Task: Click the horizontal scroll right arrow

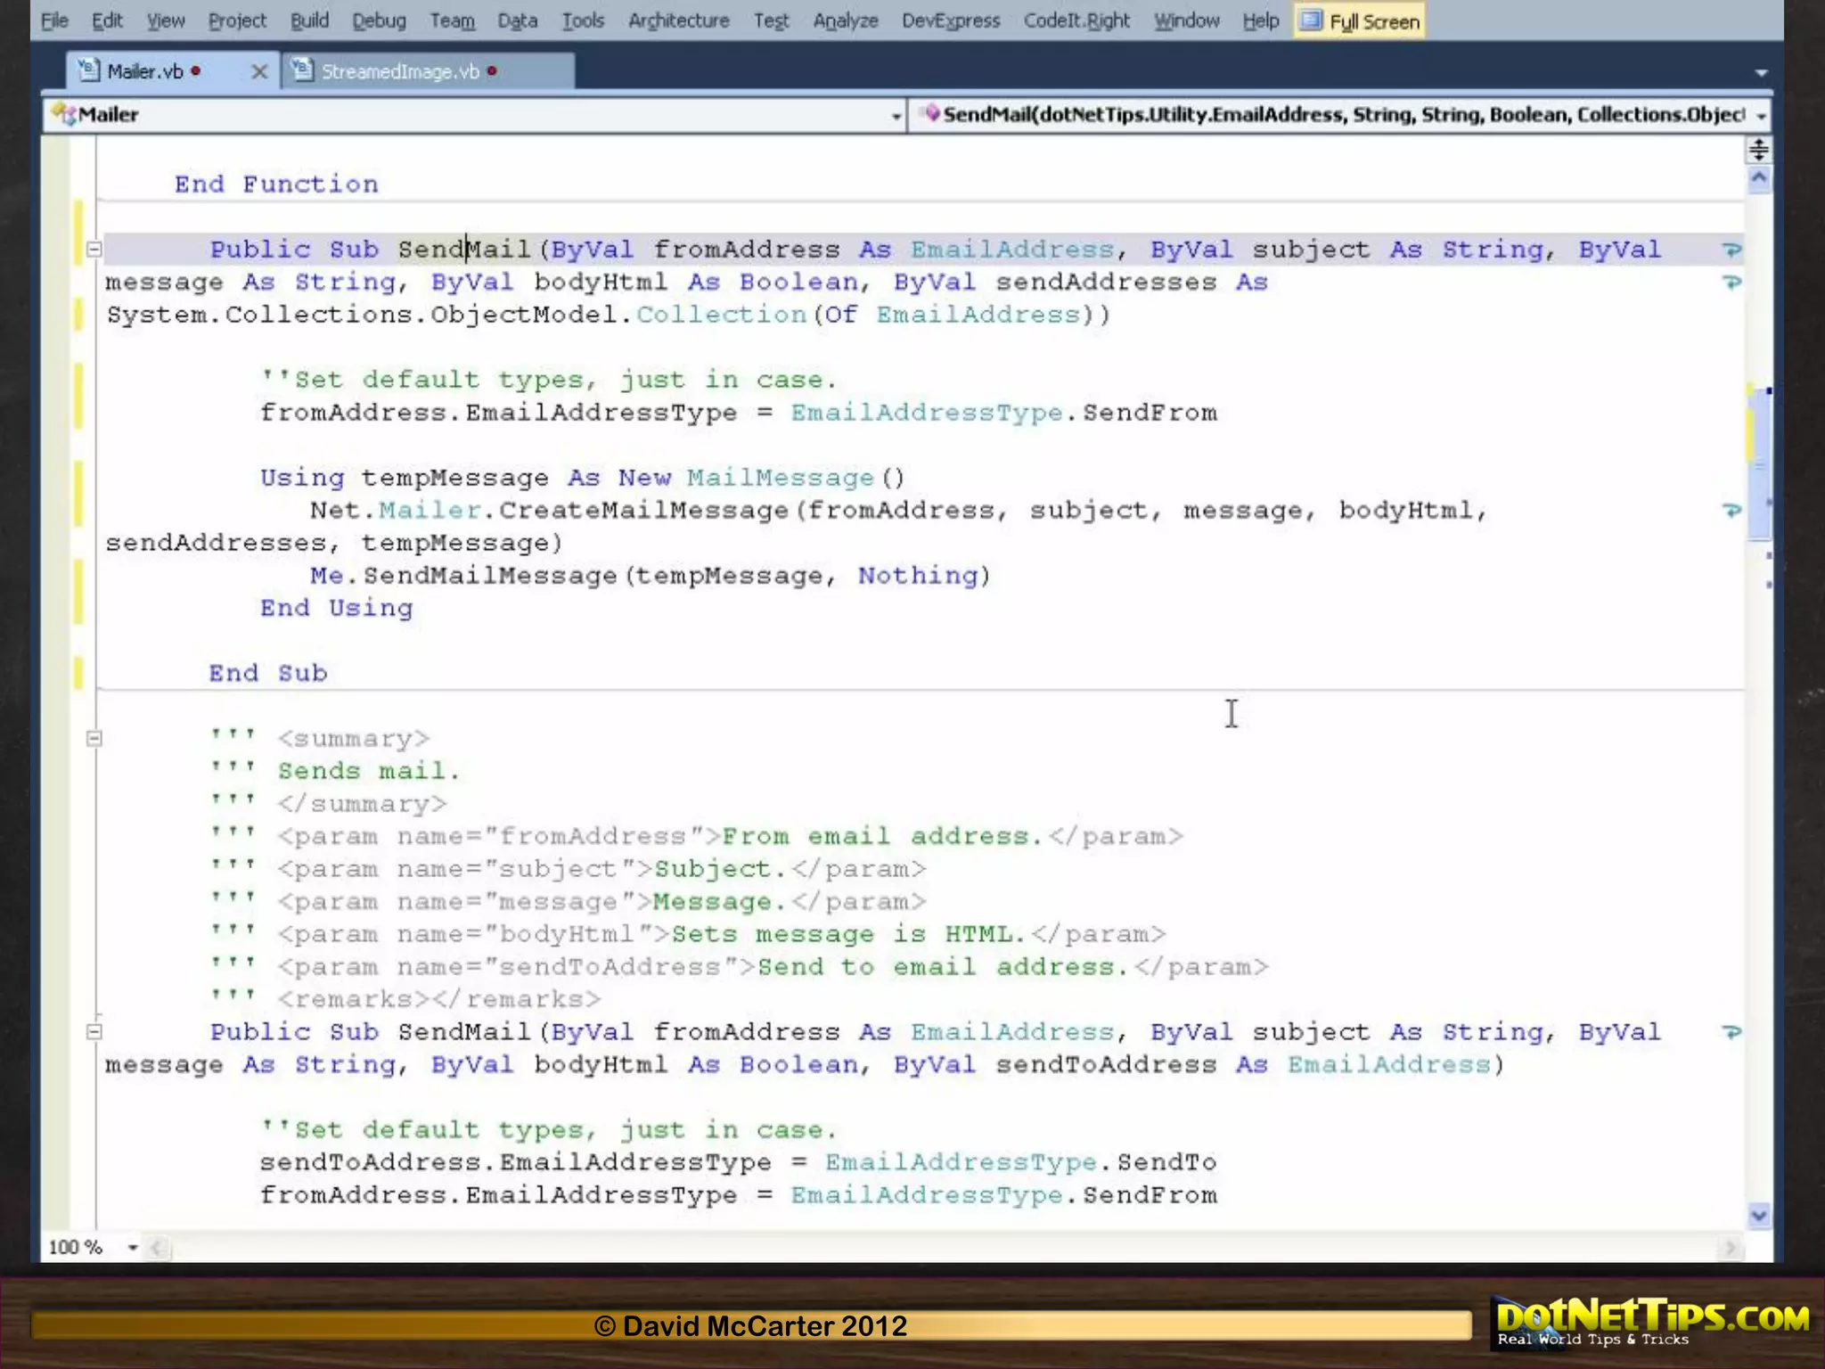Action: [x=1730, y=1248]
